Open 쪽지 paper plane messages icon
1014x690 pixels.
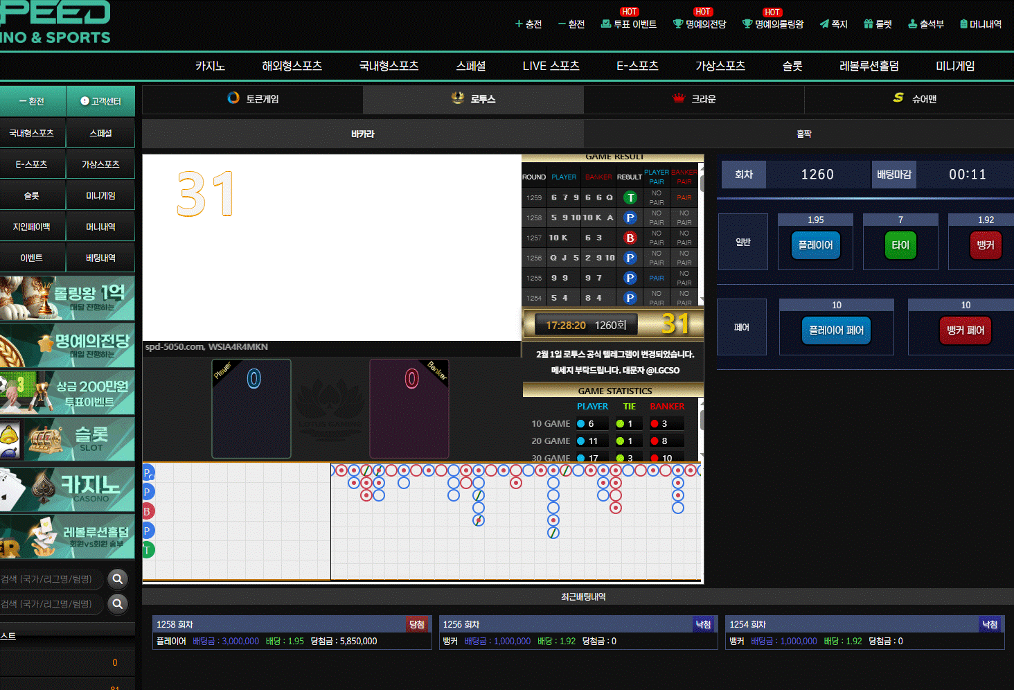click(x=824, y=24)
